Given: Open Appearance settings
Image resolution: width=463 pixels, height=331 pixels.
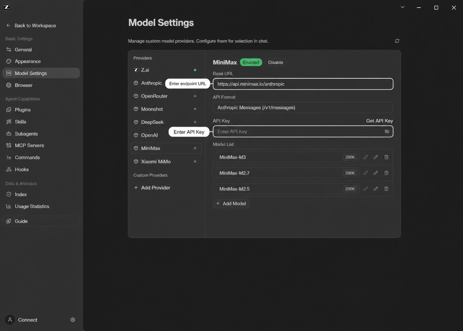Looking at the screenshot, I should pyautogui.click(x=41, y=61).
